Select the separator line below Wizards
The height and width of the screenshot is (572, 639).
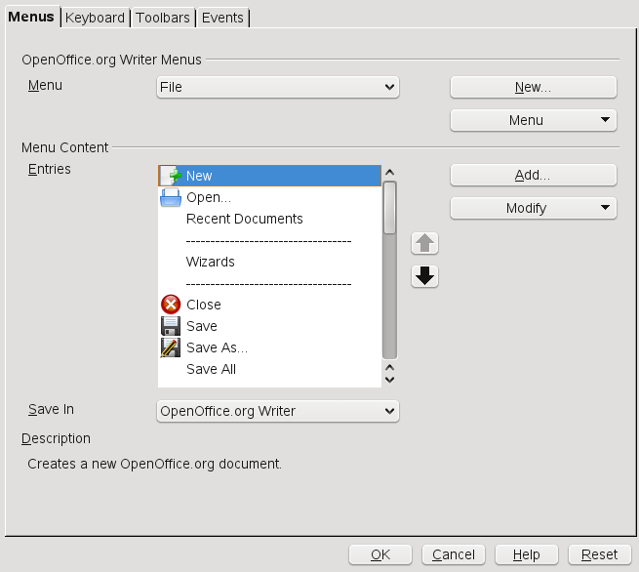[268, 284]
